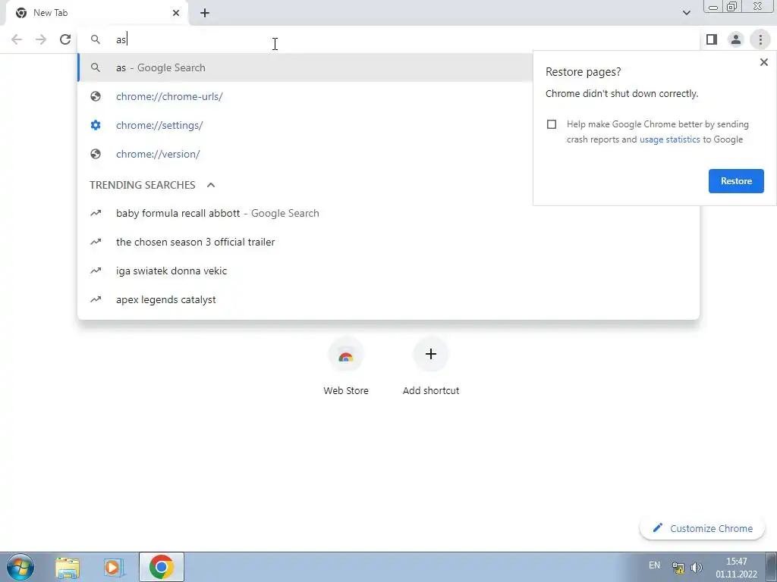Collapse the Trending Searches section
Screen dimensions: 777x582
coord(211,185)
